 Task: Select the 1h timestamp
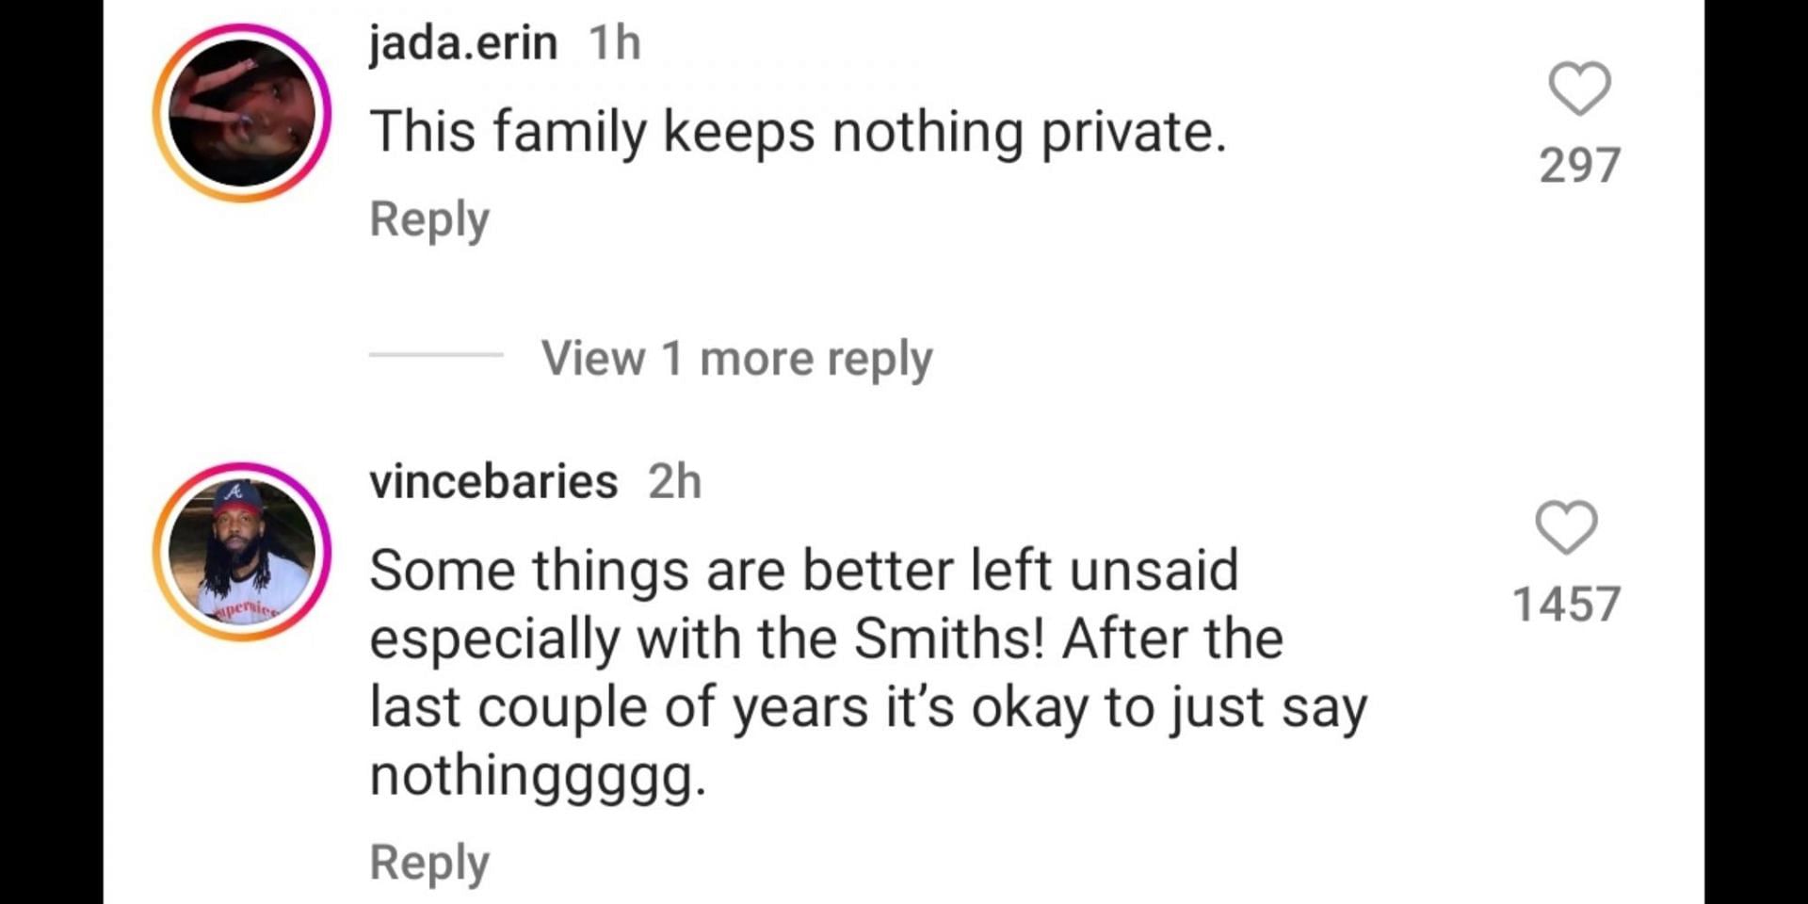point(614,43)
